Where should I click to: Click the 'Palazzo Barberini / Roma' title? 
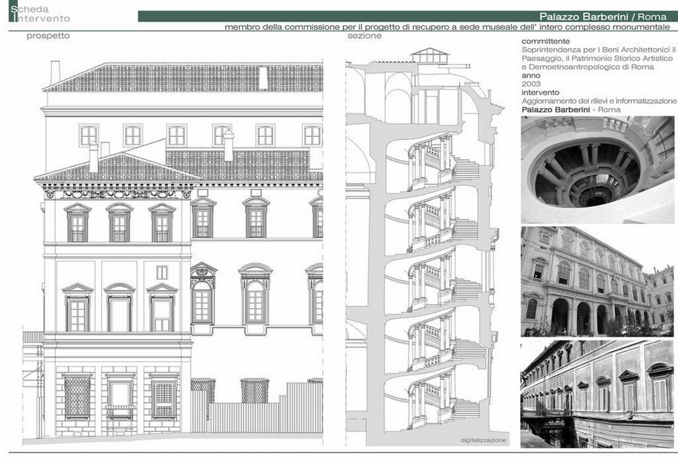coord(603,17)
